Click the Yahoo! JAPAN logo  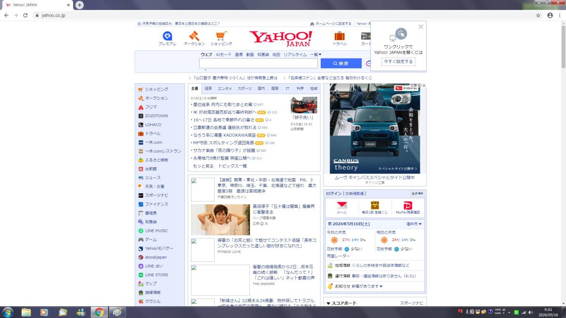281,39
